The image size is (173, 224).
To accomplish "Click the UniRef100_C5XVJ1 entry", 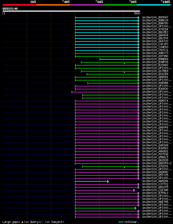I will point(155,50).
